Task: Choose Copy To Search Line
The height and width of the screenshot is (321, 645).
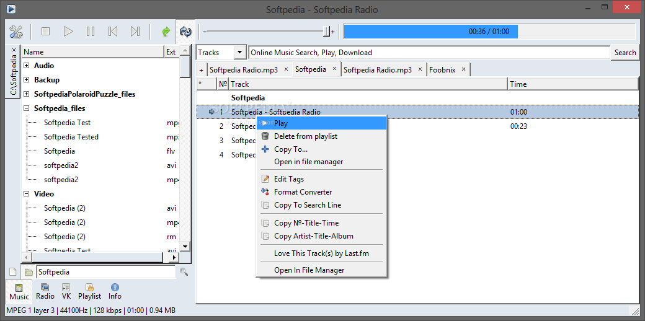Action: [321, 205]
